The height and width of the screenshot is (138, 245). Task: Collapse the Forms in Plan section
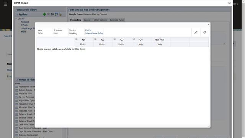17,80
